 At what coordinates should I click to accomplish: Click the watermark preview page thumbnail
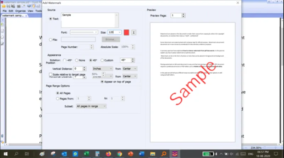[x=192, y=82]
